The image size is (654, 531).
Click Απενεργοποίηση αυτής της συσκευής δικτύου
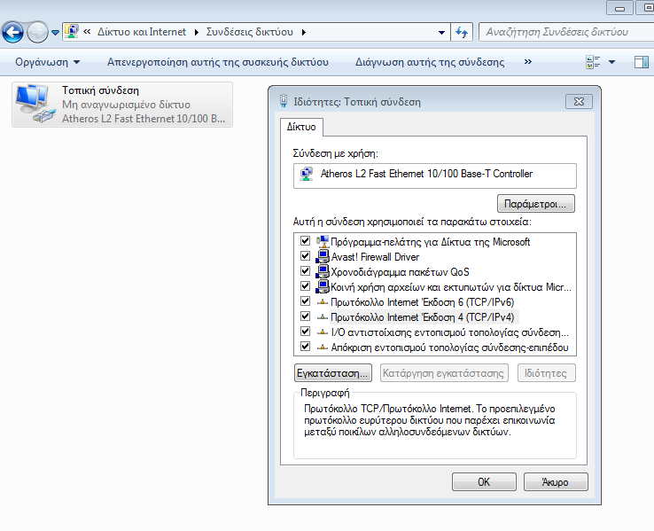218,62
